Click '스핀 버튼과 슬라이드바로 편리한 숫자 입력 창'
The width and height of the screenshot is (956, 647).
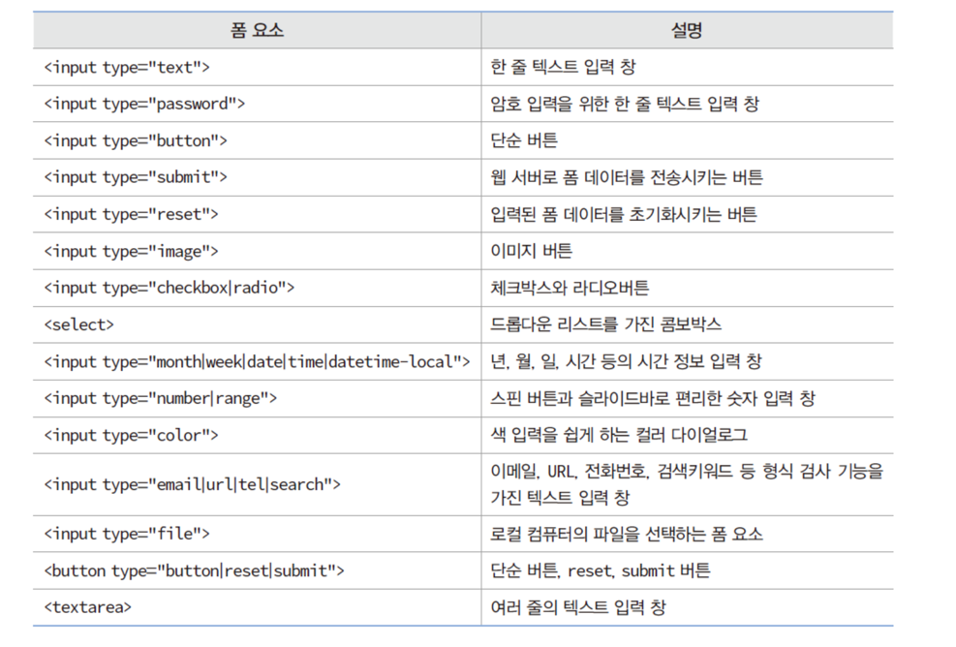(653, 398)
